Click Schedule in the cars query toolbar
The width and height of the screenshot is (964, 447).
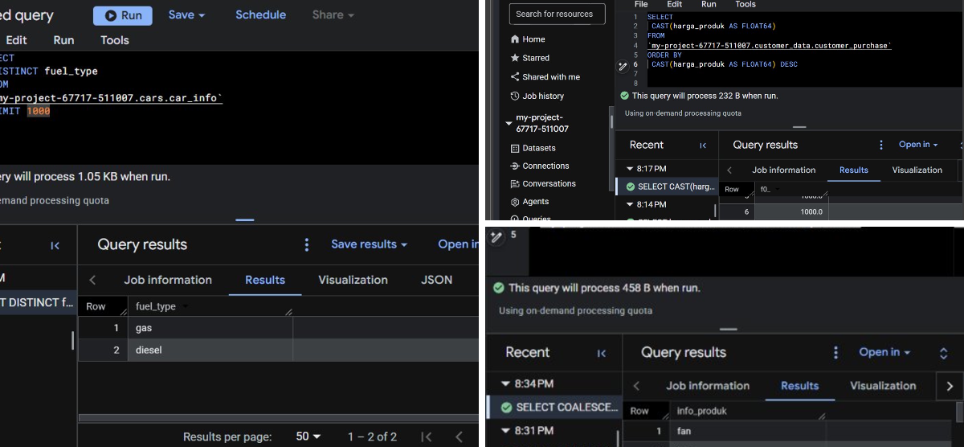[260, 15]
